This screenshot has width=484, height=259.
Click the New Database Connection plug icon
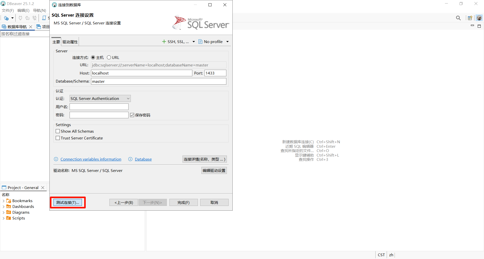[6, 18]
